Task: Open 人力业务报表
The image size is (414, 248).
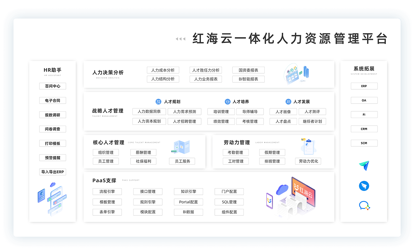Action: [x=206, y=79]
